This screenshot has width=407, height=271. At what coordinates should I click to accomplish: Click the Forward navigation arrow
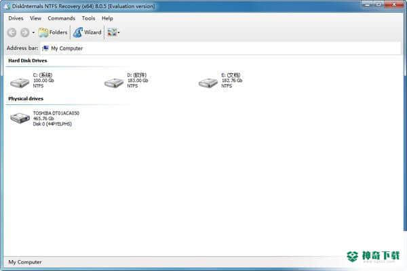point(25,33)
